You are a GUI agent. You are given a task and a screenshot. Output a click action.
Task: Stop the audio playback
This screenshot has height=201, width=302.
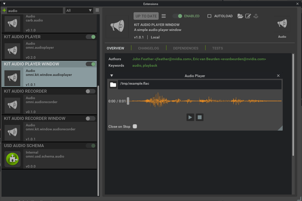point(199,117)
